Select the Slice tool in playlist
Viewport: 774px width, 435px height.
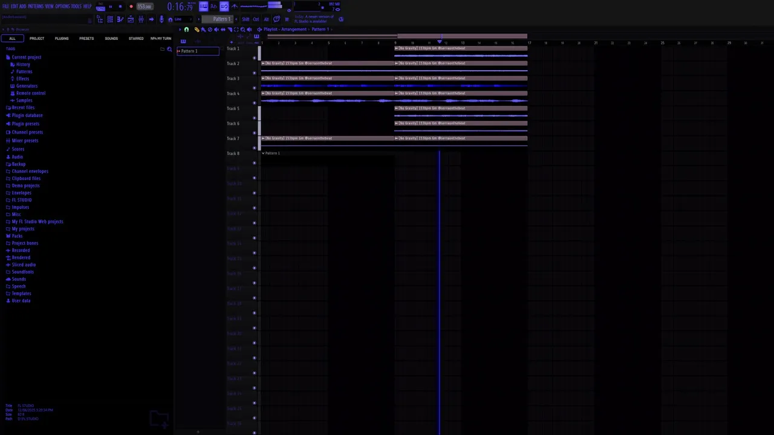(x=230, y=29)
